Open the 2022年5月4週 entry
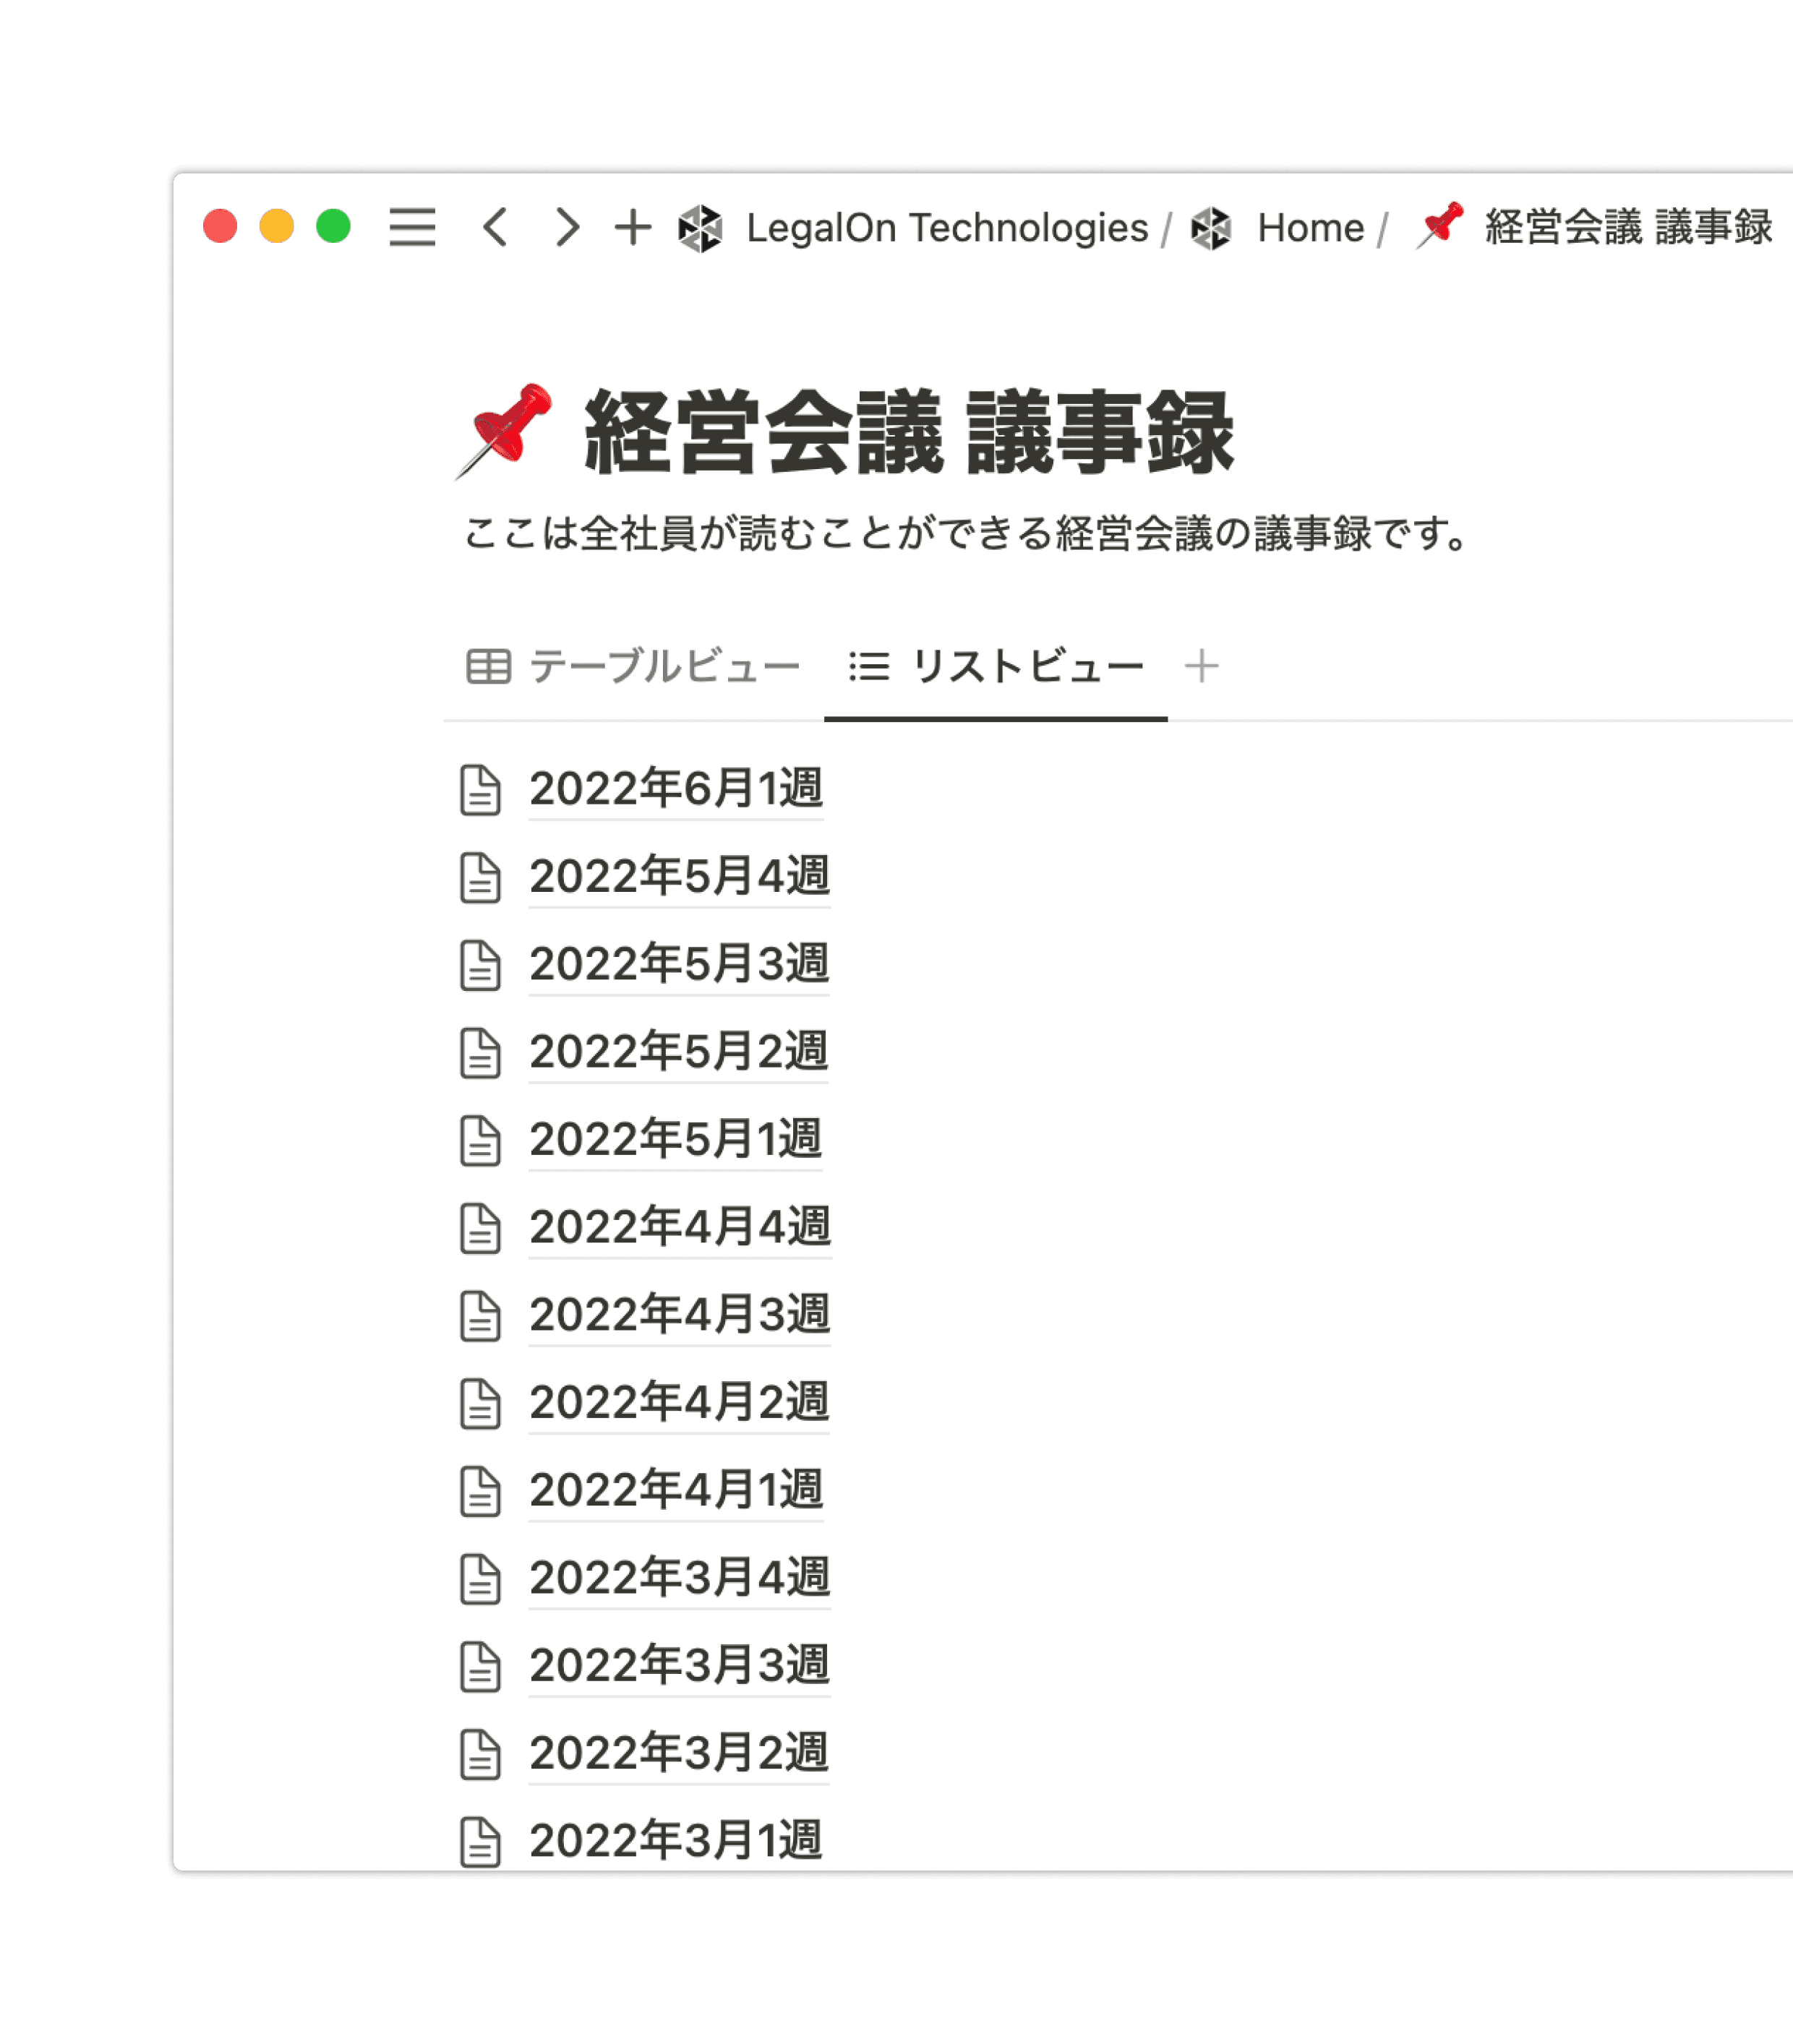This screenshot has width=1793, height=2044. 680,876
